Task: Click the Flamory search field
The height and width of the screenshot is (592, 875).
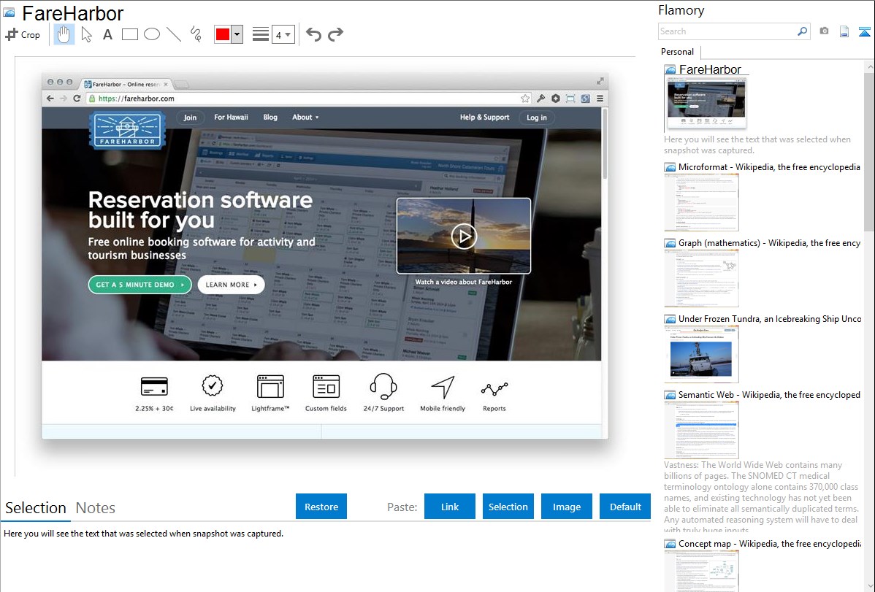Action: click(727, 31)
